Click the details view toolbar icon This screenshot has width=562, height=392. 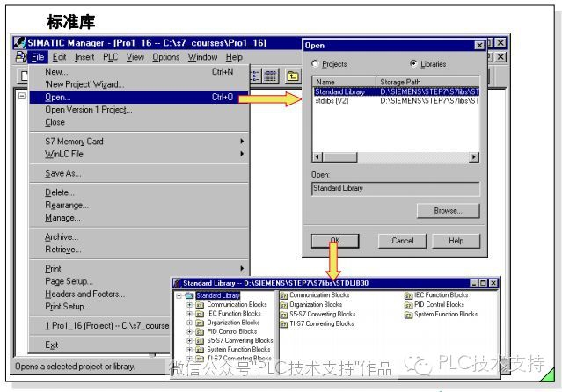(x=271, y=76)
